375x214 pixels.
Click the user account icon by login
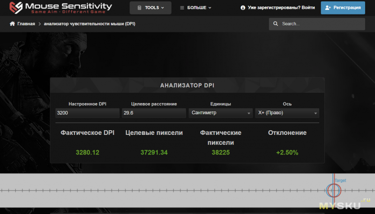tap(243, 8)
